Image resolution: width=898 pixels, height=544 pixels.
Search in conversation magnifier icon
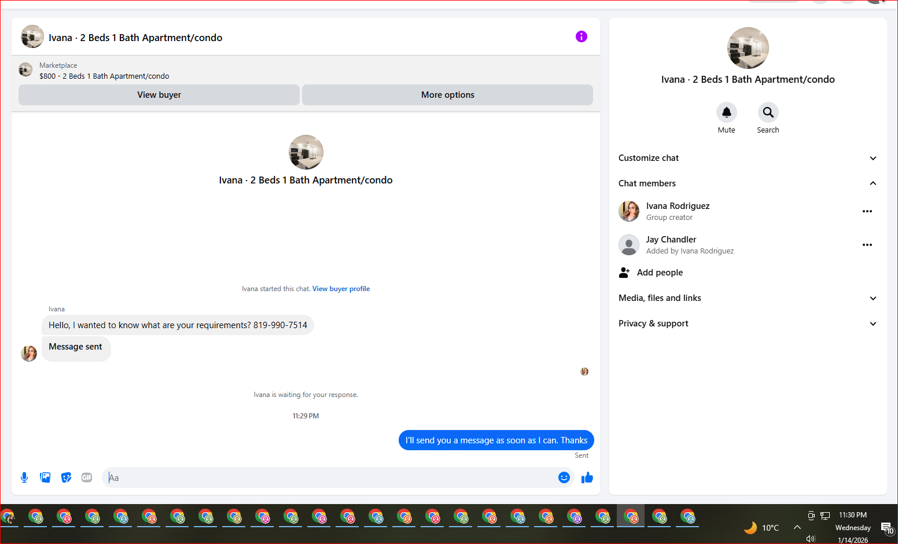tap(768, 112)
